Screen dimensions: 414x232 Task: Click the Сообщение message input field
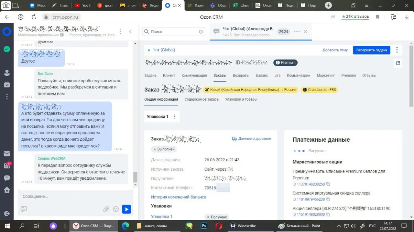[x=75, y=197]
